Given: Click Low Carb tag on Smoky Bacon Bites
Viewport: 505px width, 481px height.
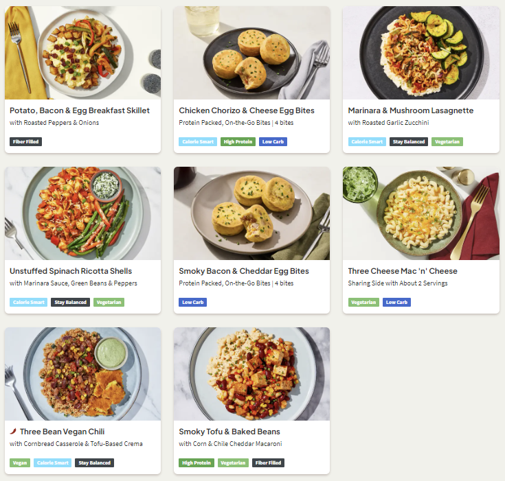Looking at the screenshot, I should (x=193, y=303).
